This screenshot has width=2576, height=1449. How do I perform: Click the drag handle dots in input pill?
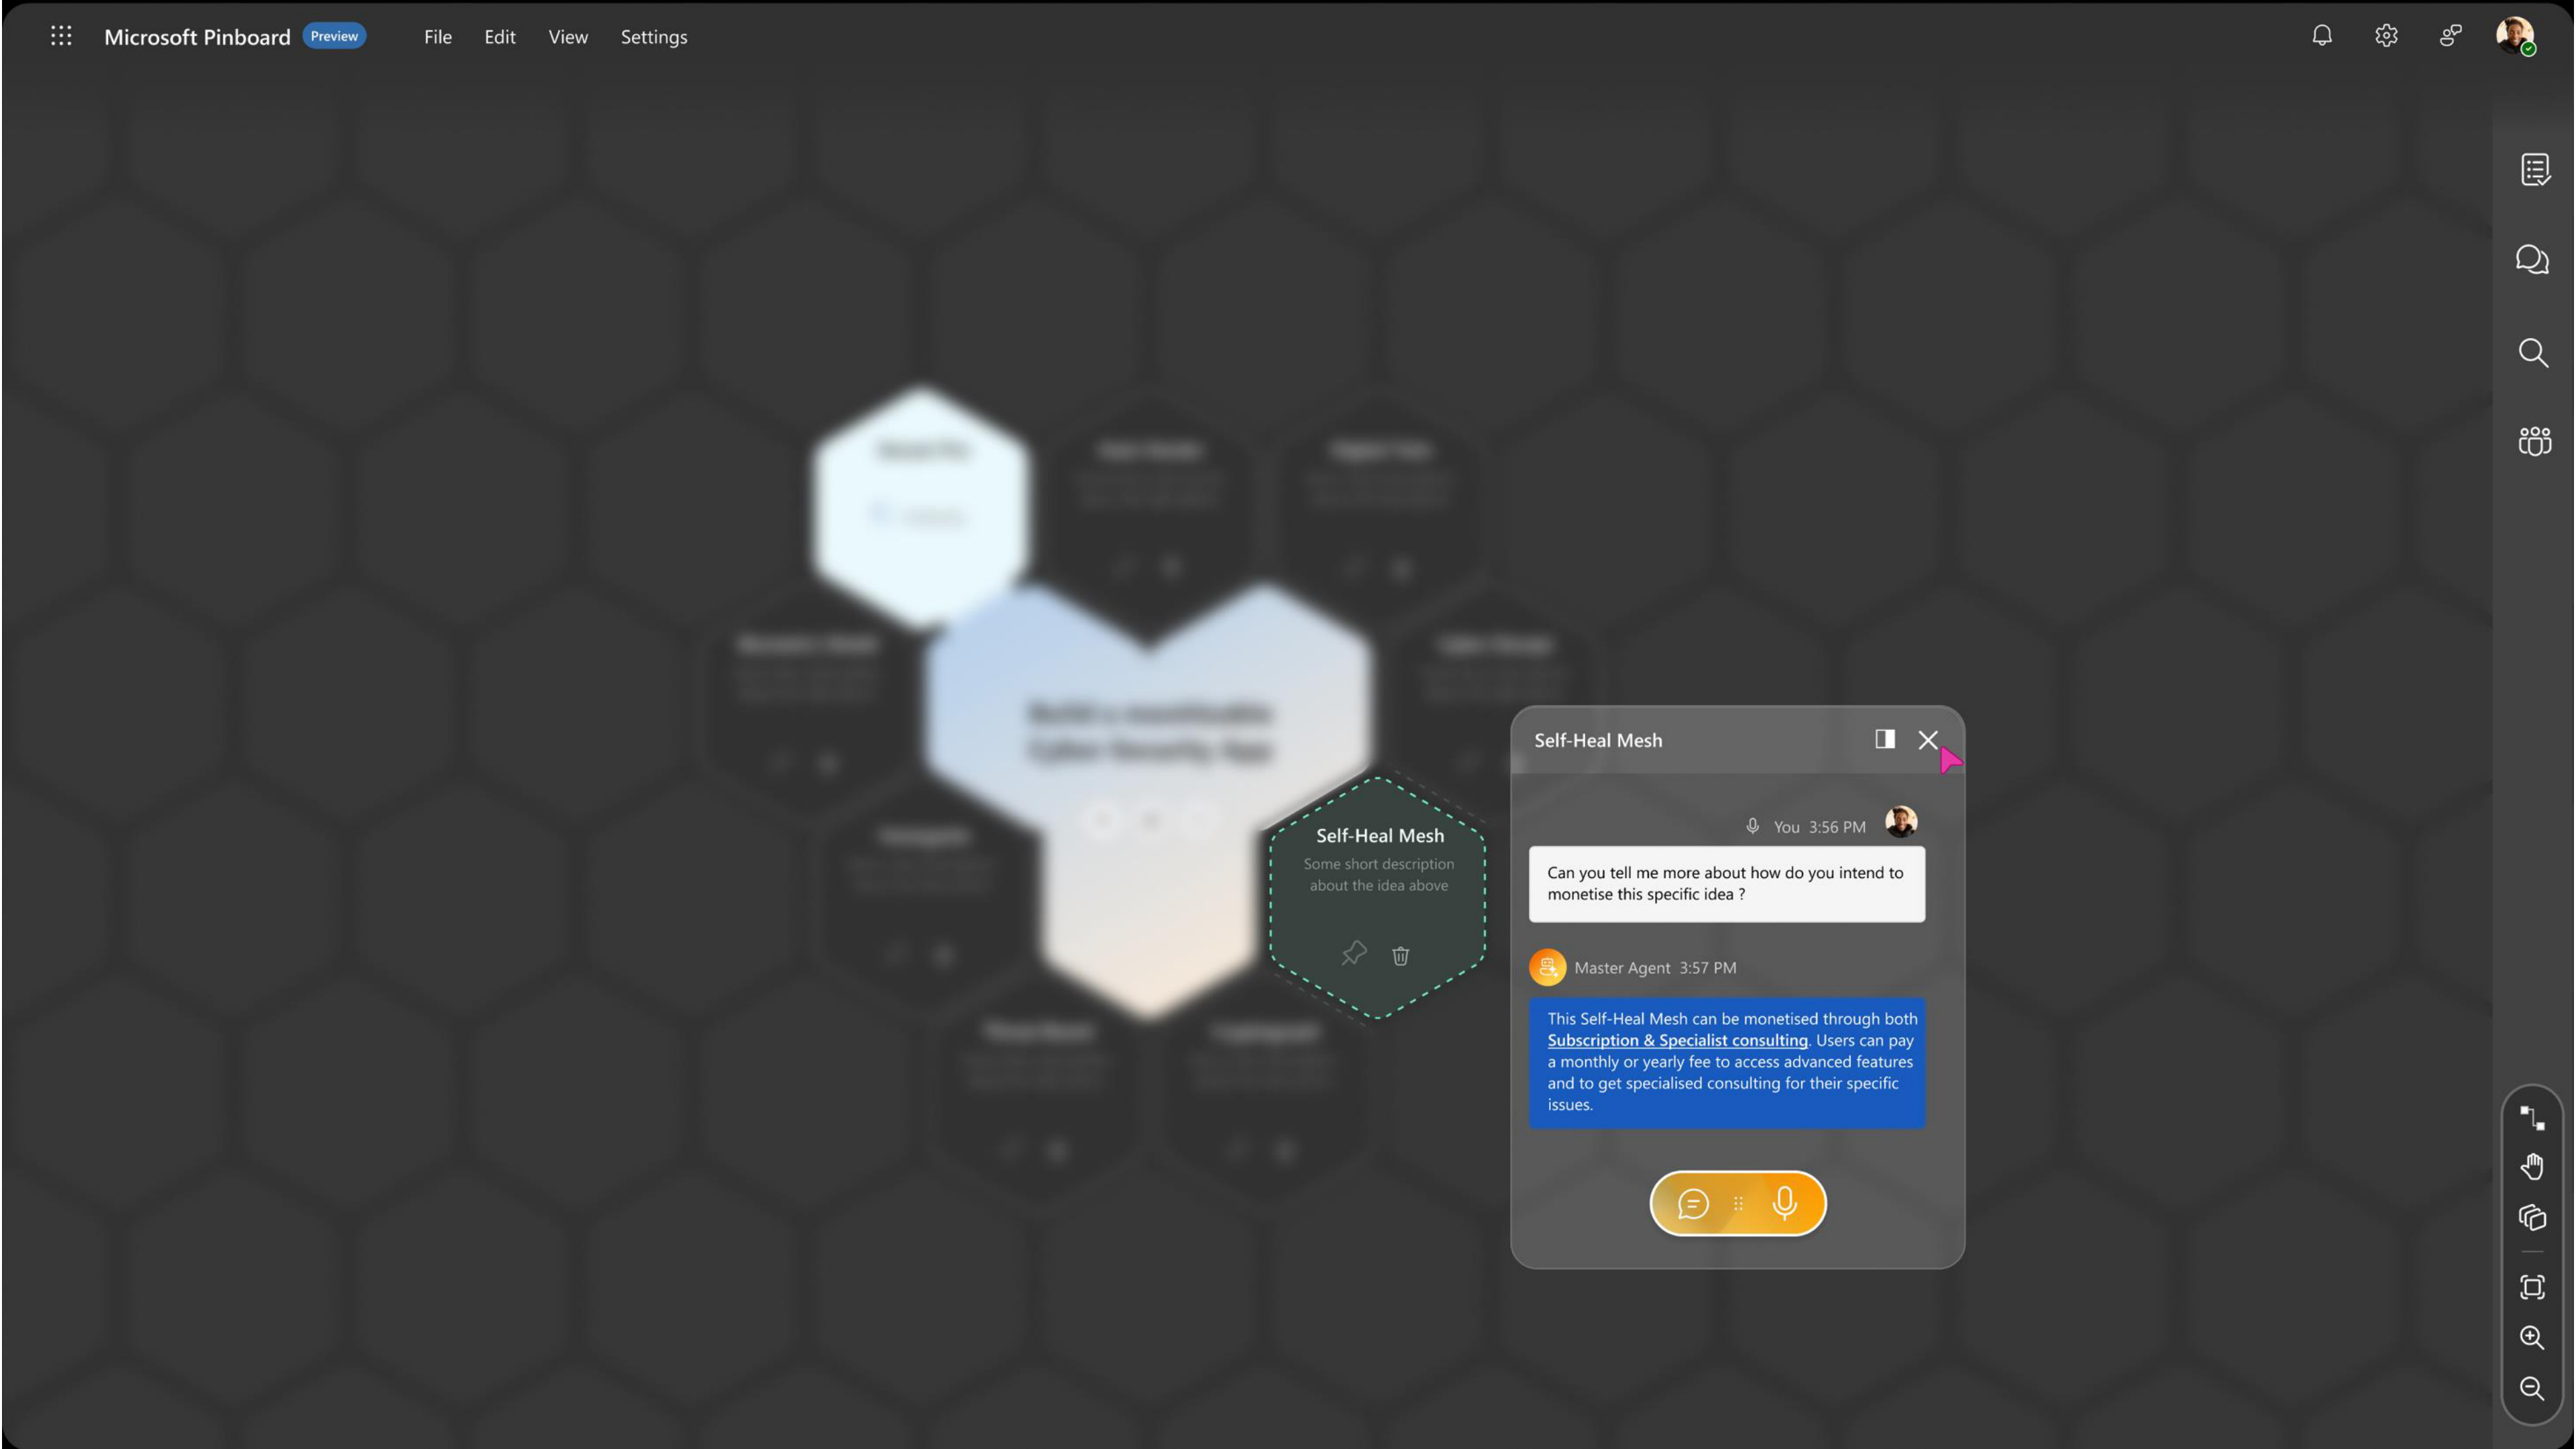(1738, 1203)
